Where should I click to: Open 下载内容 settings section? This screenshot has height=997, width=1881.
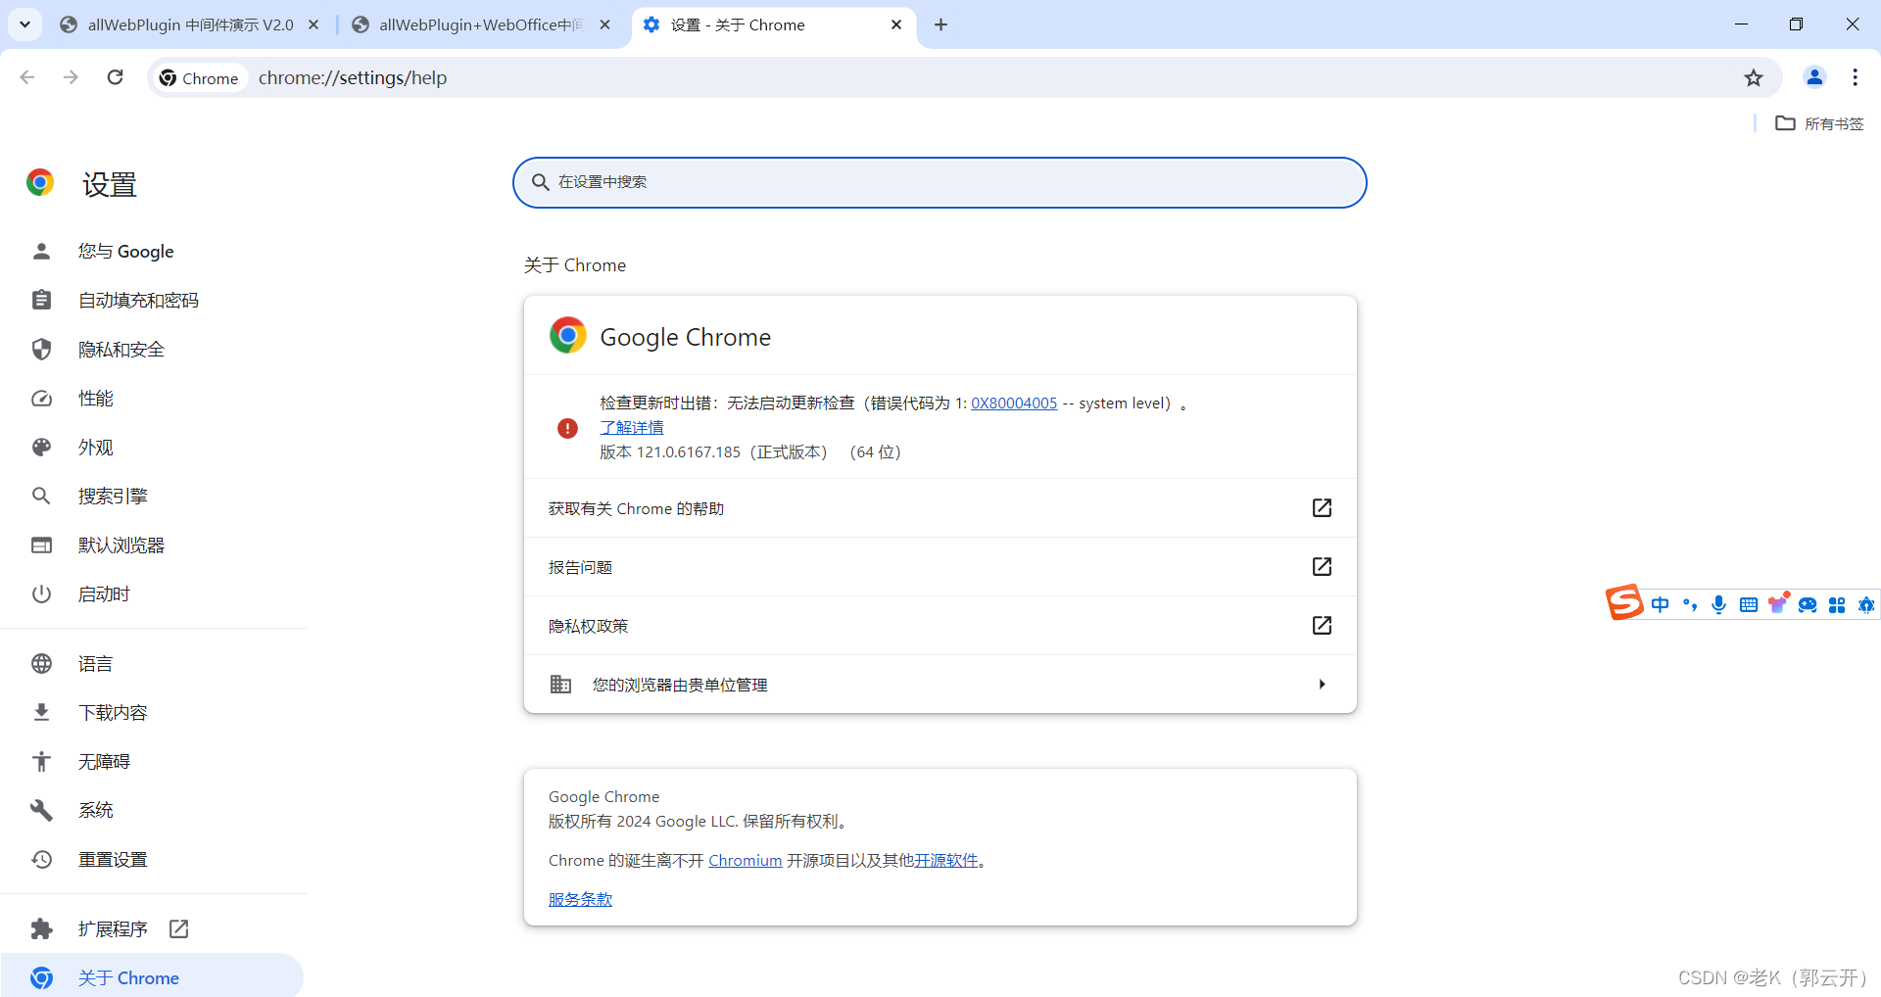click(154, 713)
